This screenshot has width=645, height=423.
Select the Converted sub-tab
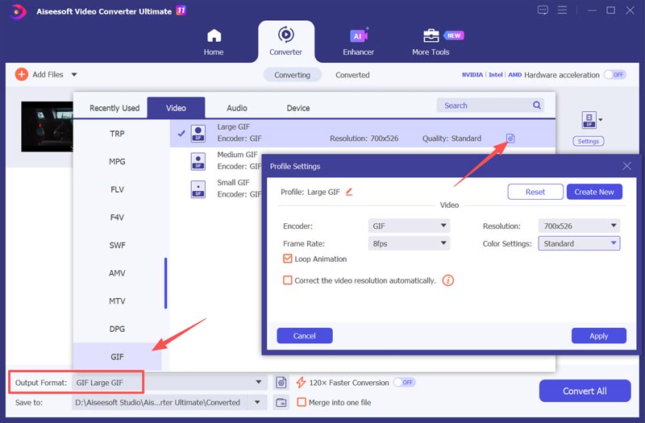point(352,75)
